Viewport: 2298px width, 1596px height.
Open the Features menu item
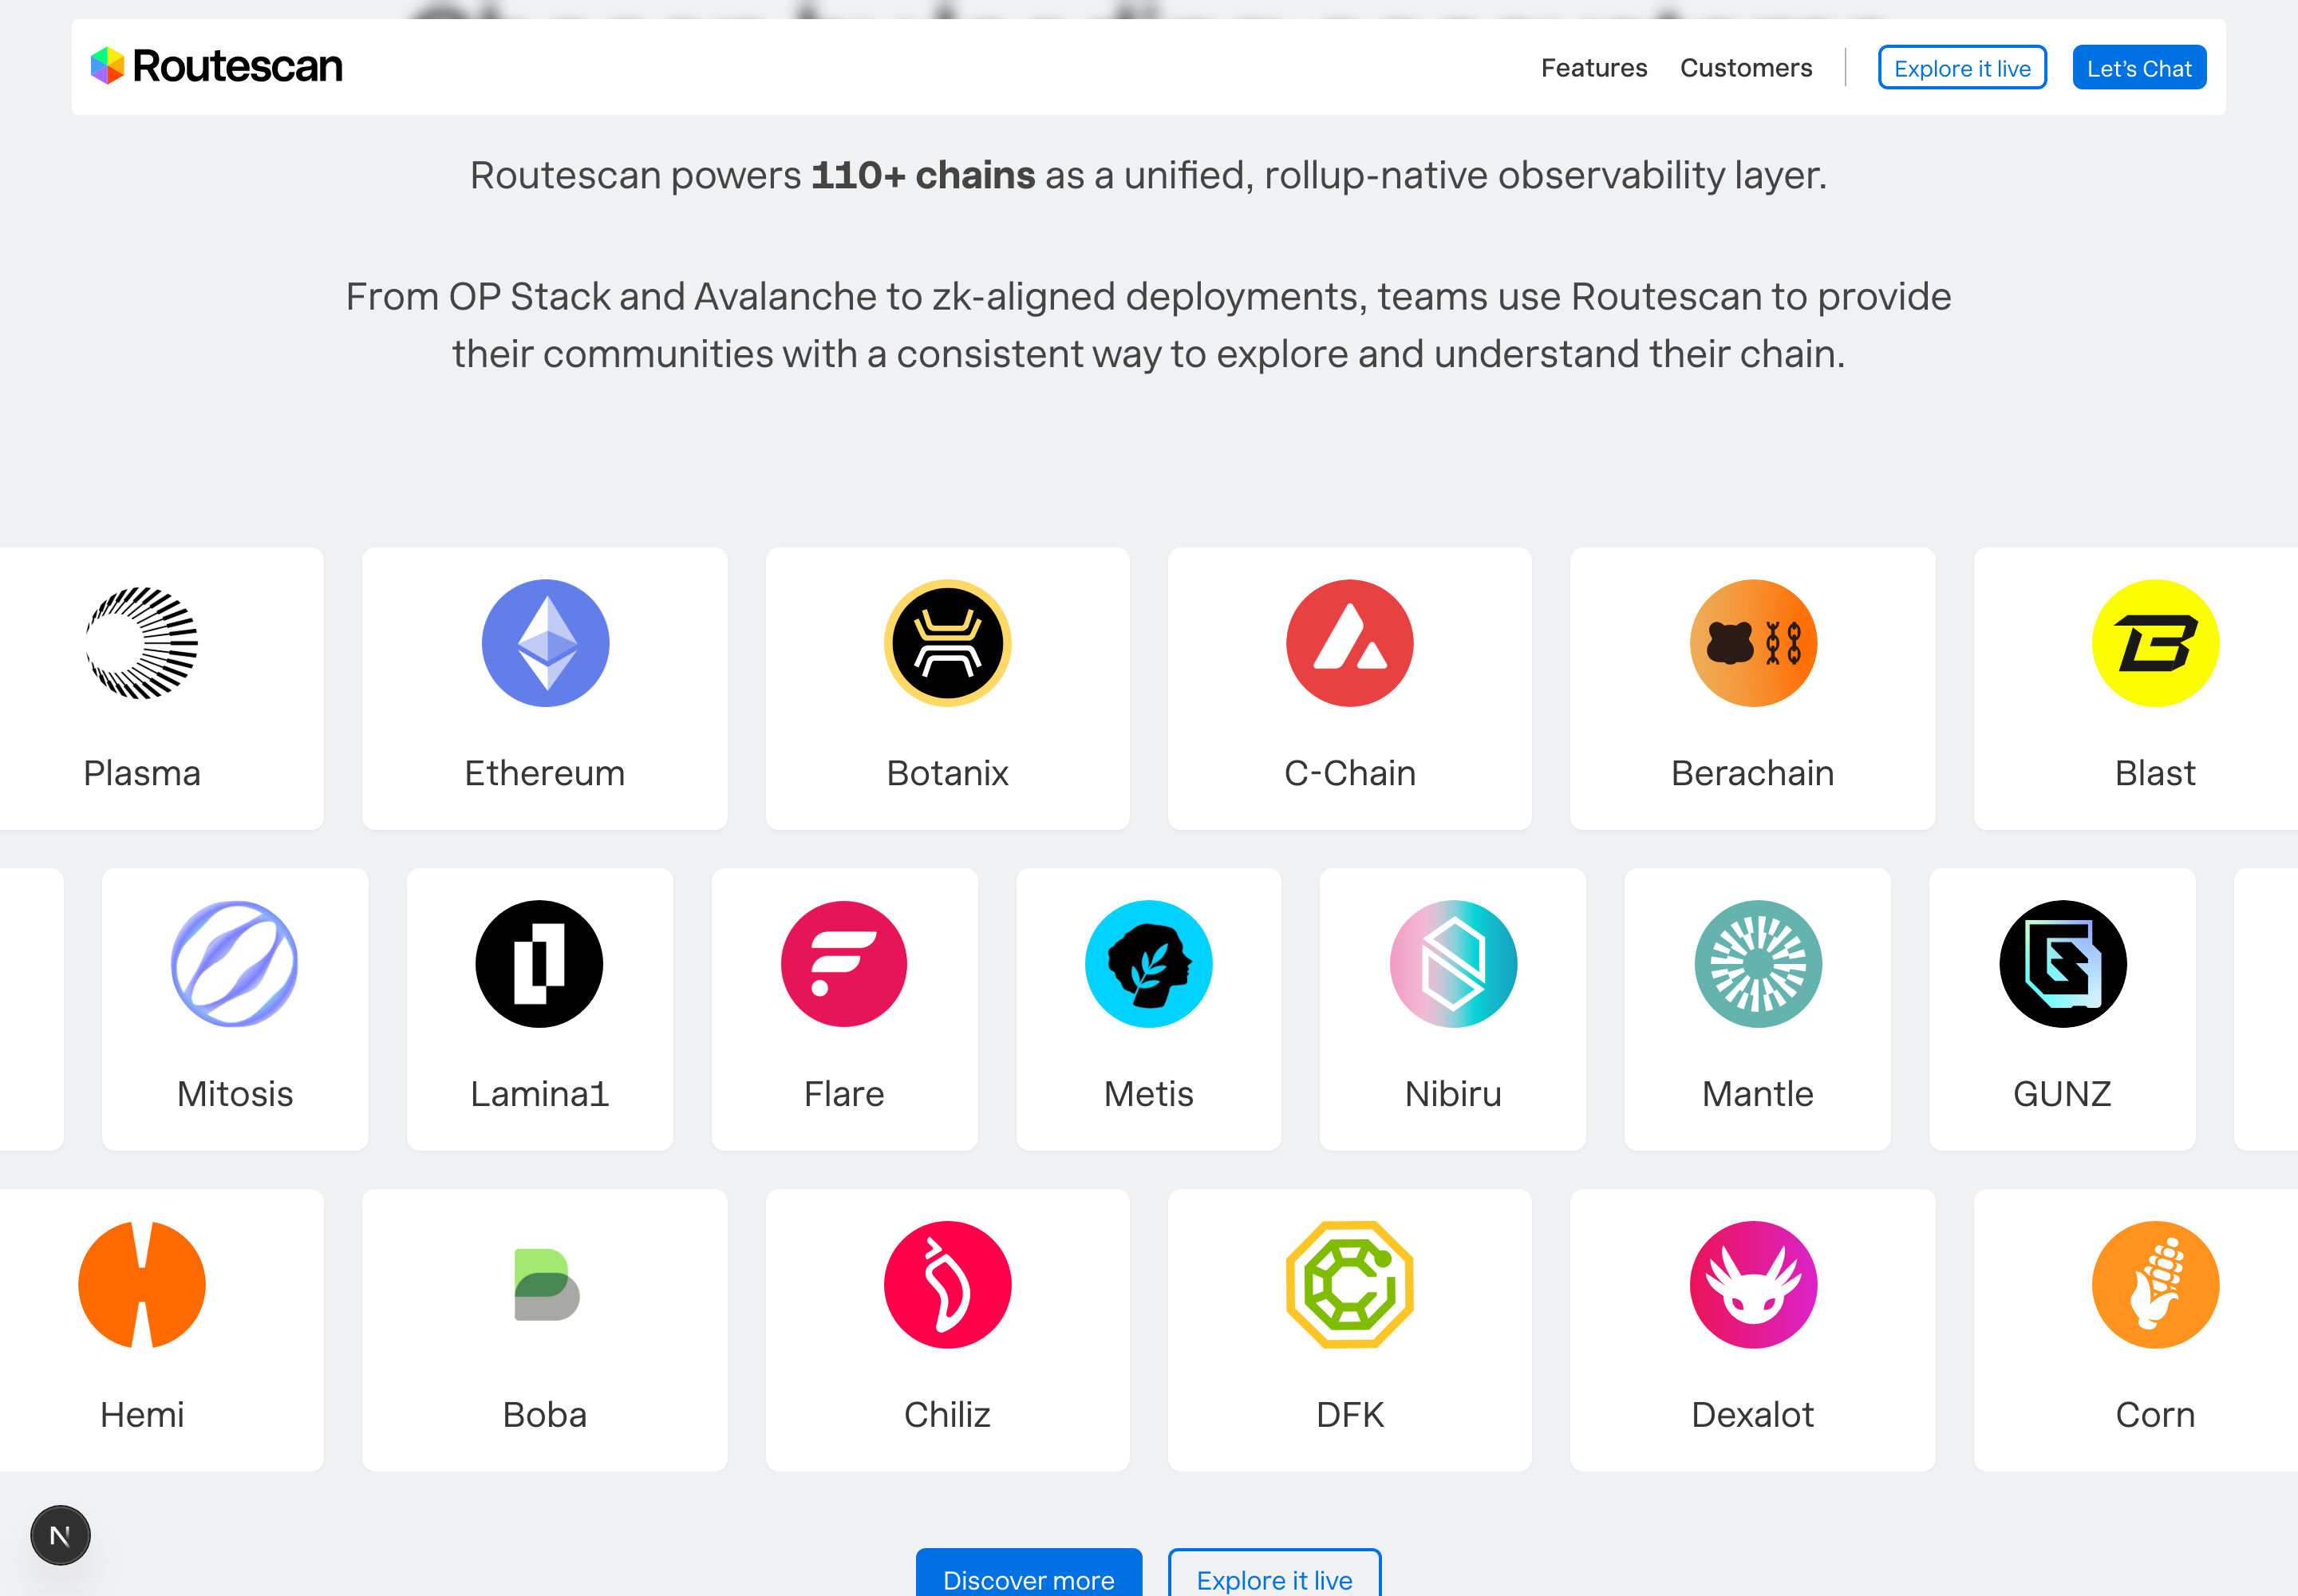(1594, 68)
